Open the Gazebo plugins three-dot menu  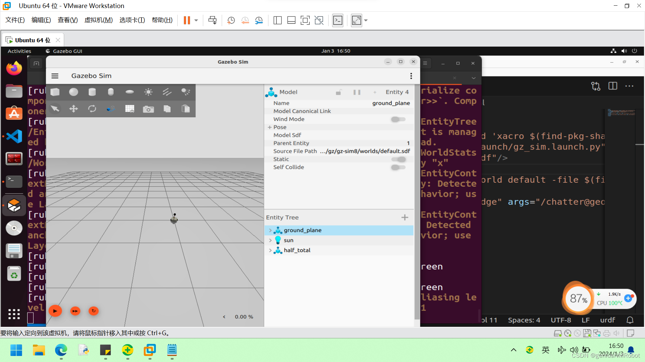[411, 76]
